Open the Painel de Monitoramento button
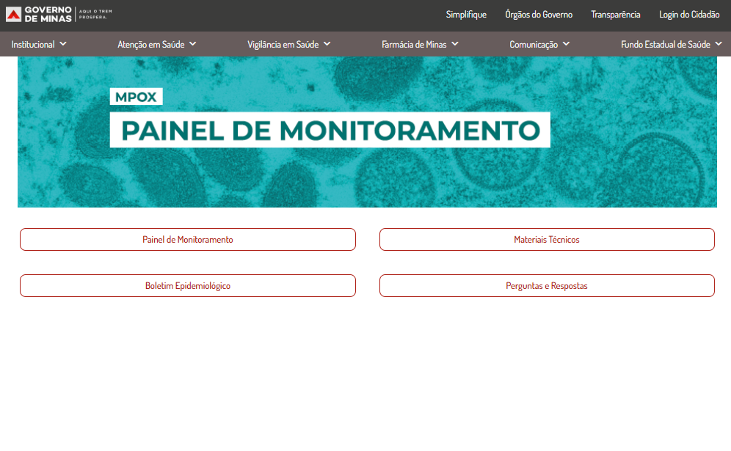Image resolution: width=731 pixels, height=451 pixels. point(188,240)
